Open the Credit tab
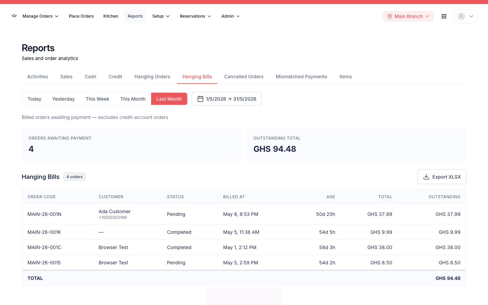 click(115, 77)
